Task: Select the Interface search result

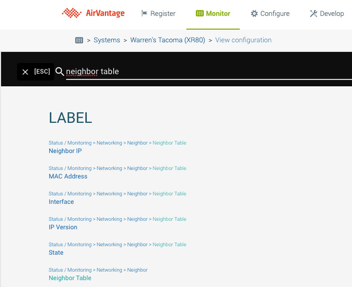Action: pos(61,202)
